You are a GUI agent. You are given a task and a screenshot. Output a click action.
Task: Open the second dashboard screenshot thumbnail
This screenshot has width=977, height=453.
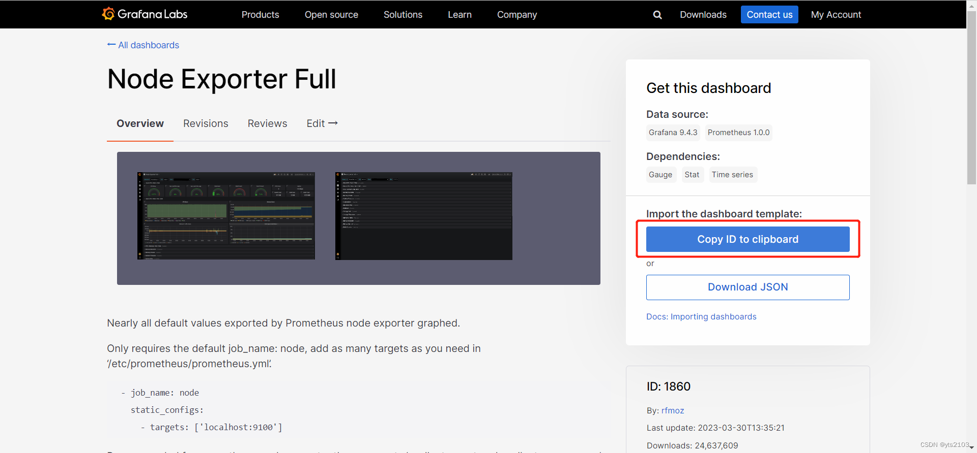(x=424, y=216)
